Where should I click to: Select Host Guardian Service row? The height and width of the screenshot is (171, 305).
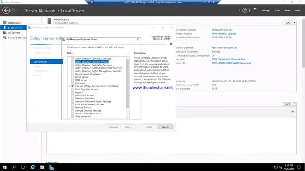tap(86, 89)
